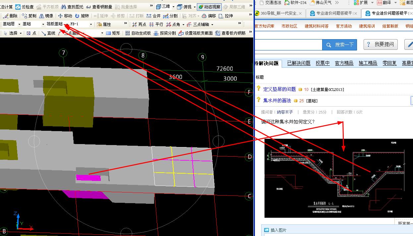Select 平行 parallel auxiliary axis tool

coord(156,24)
